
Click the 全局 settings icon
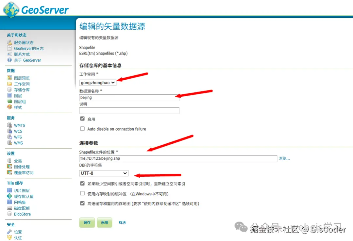click(9, 161)
